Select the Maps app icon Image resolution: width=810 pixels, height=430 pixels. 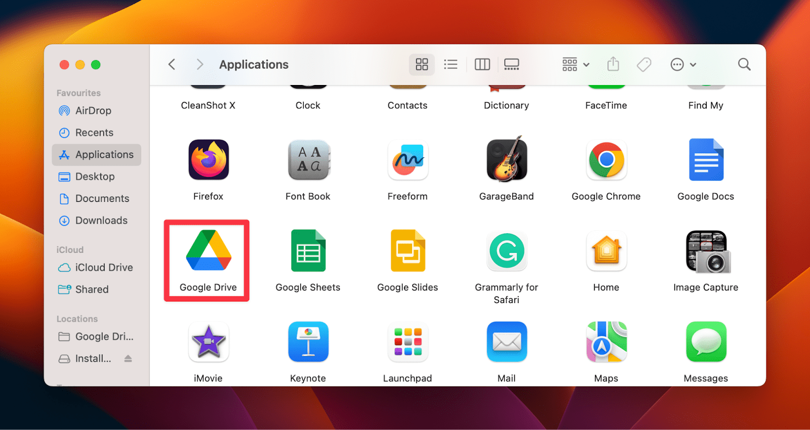click(x=606, y=342)
